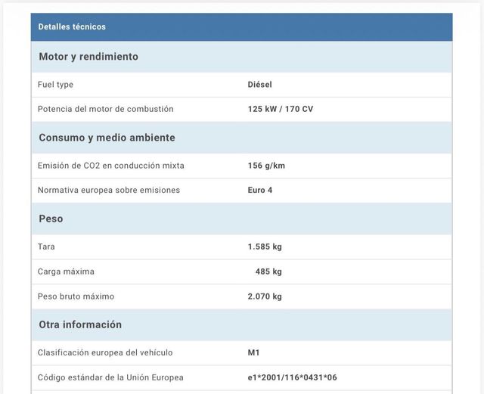This screenshot has height=394, width=484.
Task: Select the Euro 4 value
Action: [x=259, y=190]
